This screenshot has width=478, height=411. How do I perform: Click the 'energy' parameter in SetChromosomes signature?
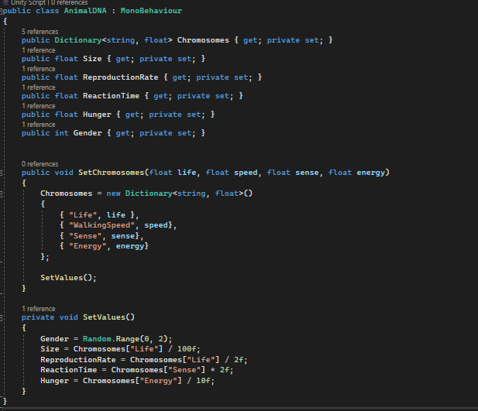[x=371, y=173]
